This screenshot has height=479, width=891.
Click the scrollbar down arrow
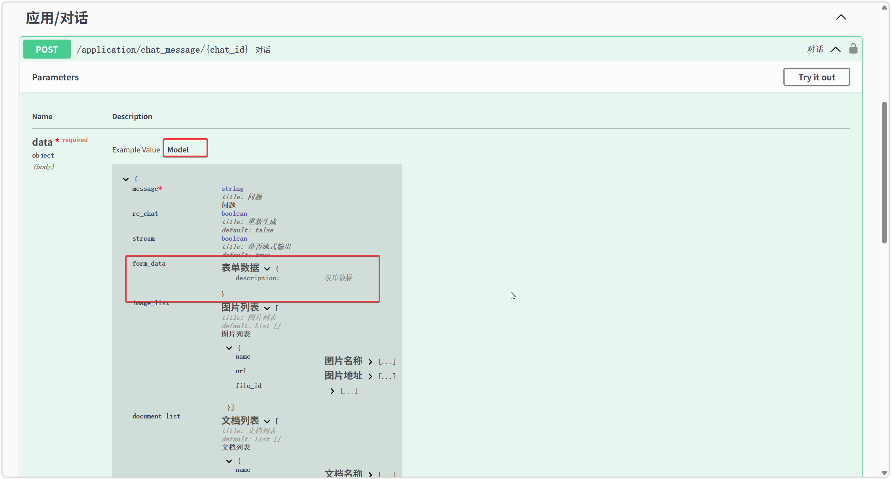click(884, 473)
